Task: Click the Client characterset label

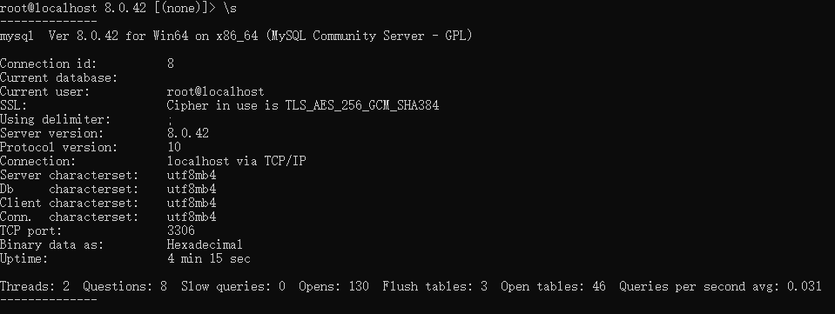Action: point(70,203)
